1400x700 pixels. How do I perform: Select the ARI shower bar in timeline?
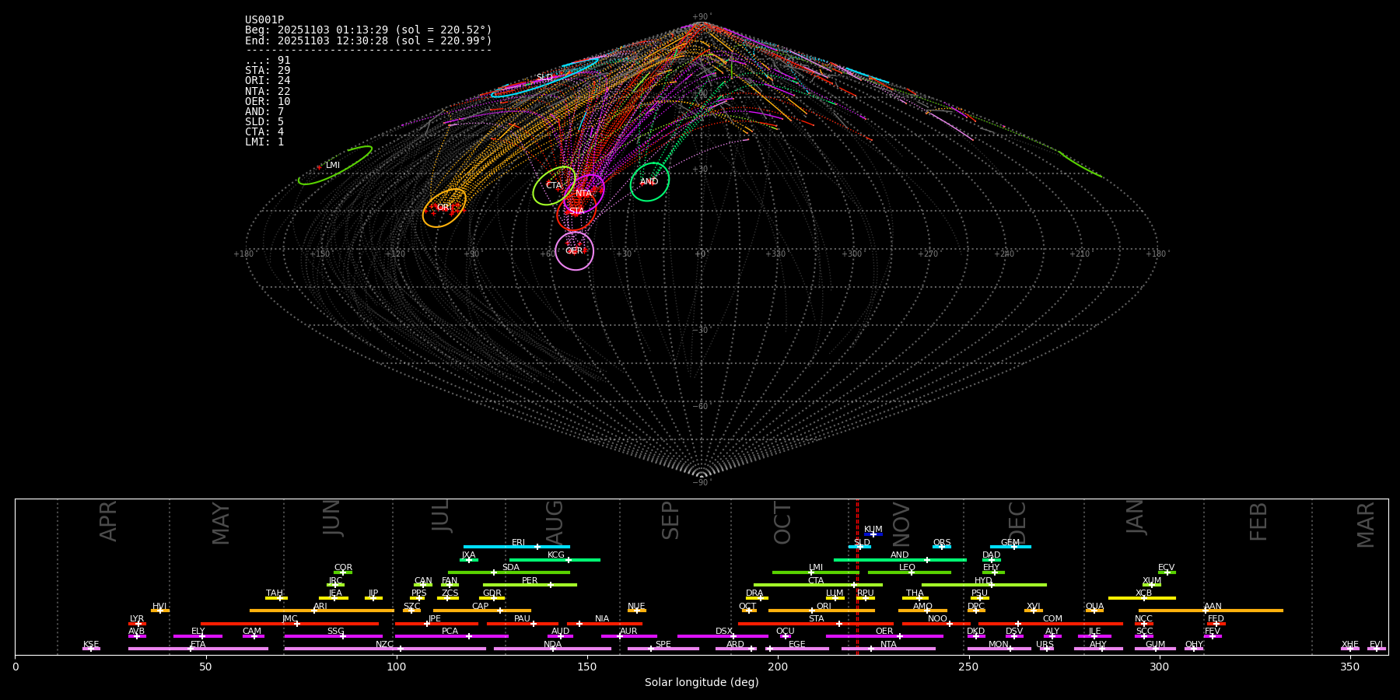(x=322, y=611)
